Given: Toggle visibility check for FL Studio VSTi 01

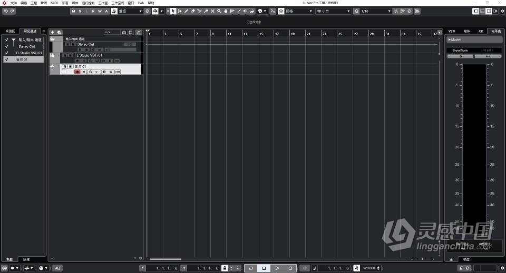Looking at the screenshot, I should 6,53.
